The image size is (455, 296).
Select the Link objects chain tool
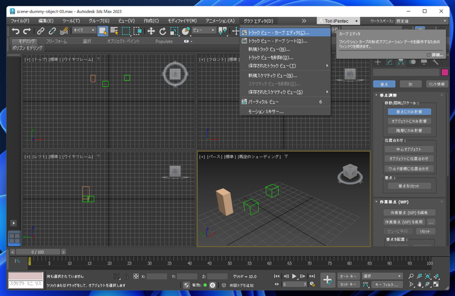click(x=40, y=31)
